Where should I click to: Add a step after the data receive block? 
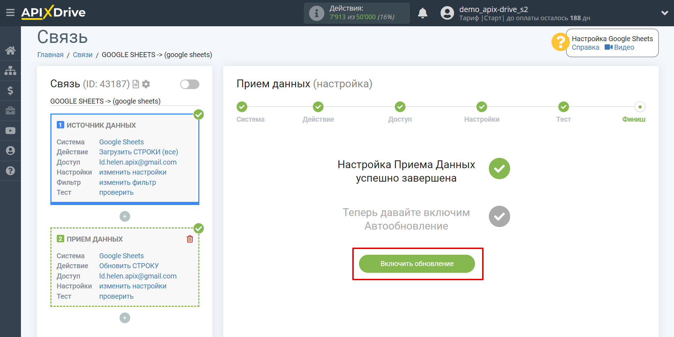pyautogui.click(x=125, y=318)
